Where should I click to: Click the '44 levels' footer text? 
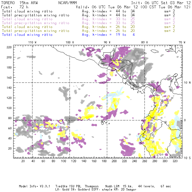pos(147,186)
